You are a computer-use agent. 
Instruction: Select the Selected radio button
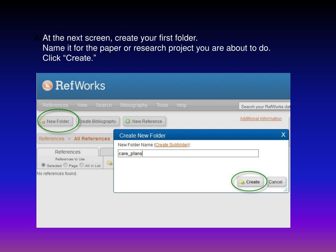(43, 165)
